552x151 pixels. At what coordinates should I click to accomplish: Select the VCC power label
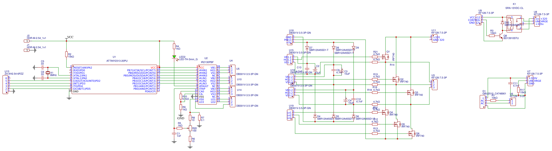(x=70, y=37)
